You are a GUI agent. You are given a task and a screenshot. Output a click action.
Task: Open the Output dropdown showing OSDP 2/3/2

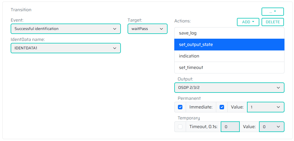(x=229, y=87)
